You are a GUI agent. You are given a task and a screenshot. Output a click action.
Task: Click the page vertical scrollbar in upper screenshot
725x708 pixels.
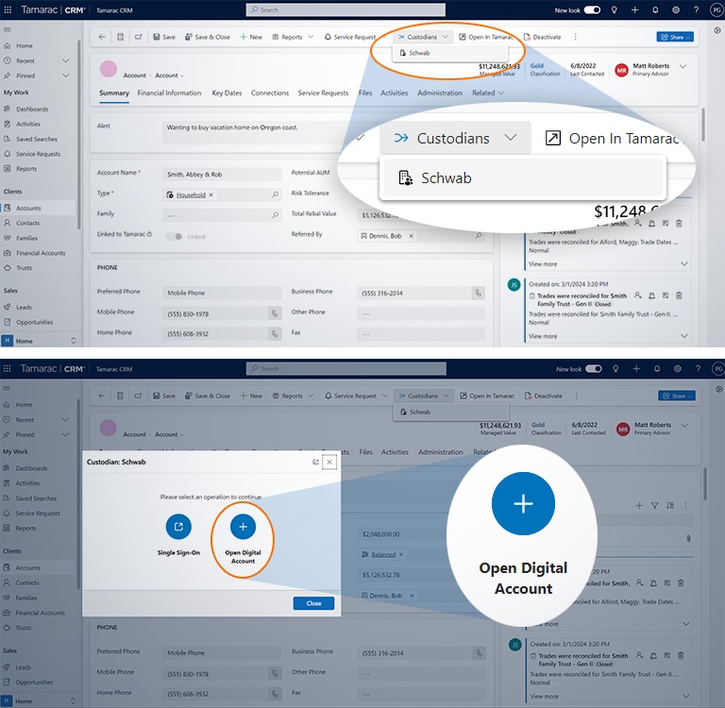(703, 125)
